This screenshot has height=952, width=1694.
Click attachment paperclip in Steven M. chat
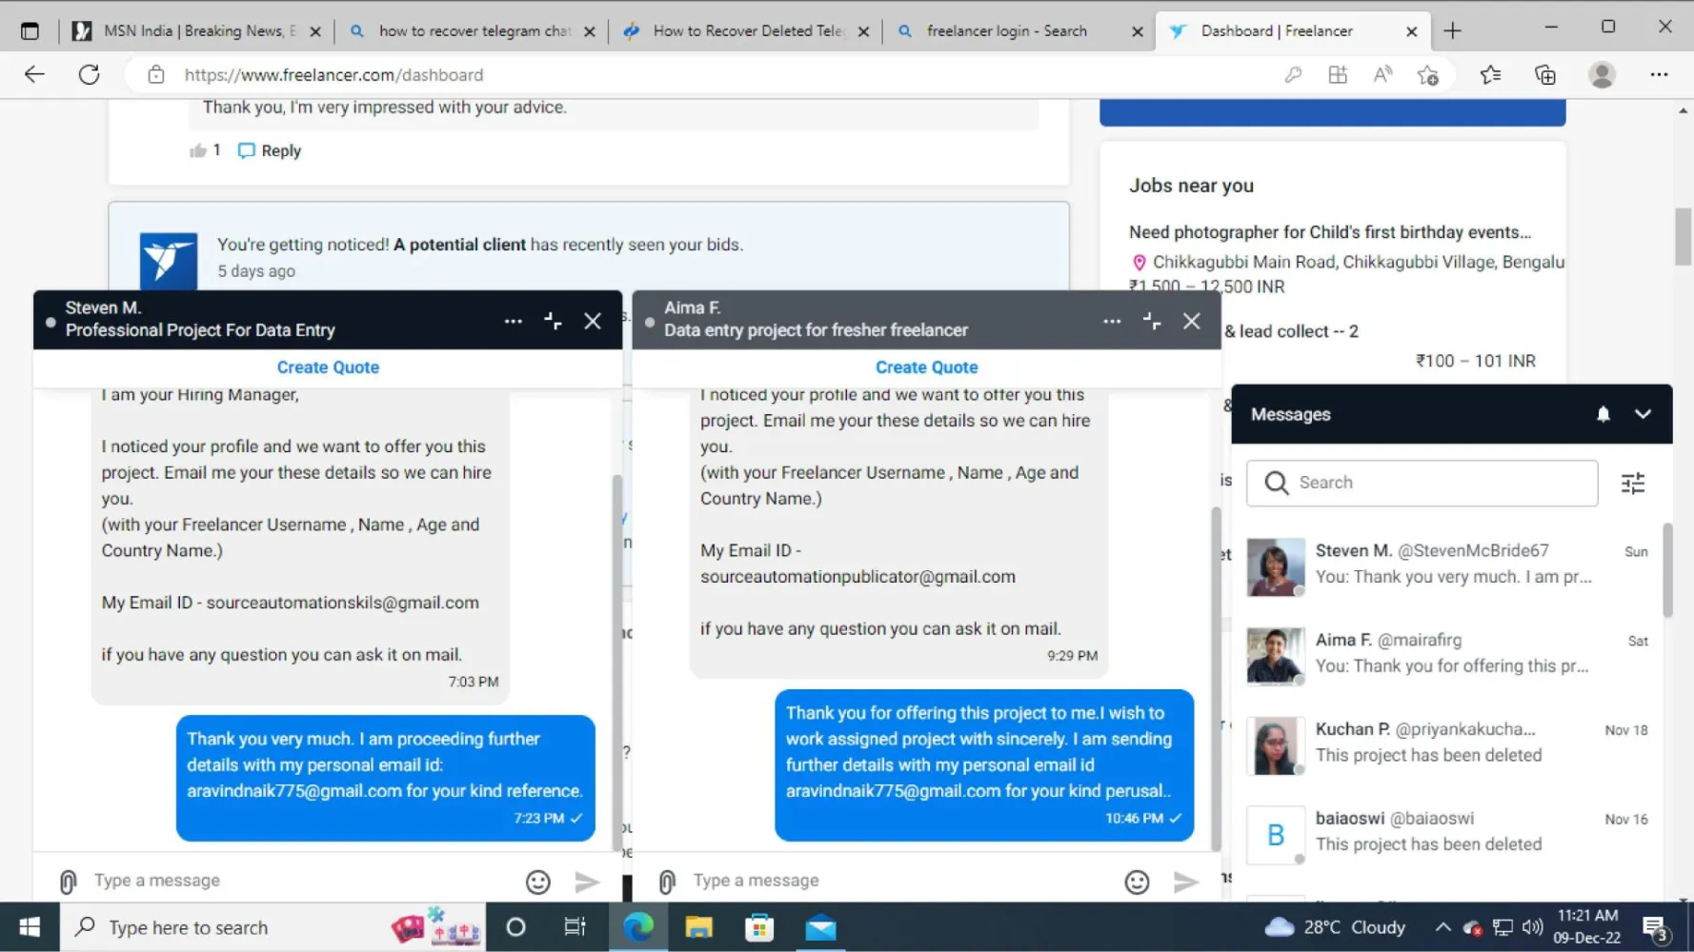coord(68,882)
